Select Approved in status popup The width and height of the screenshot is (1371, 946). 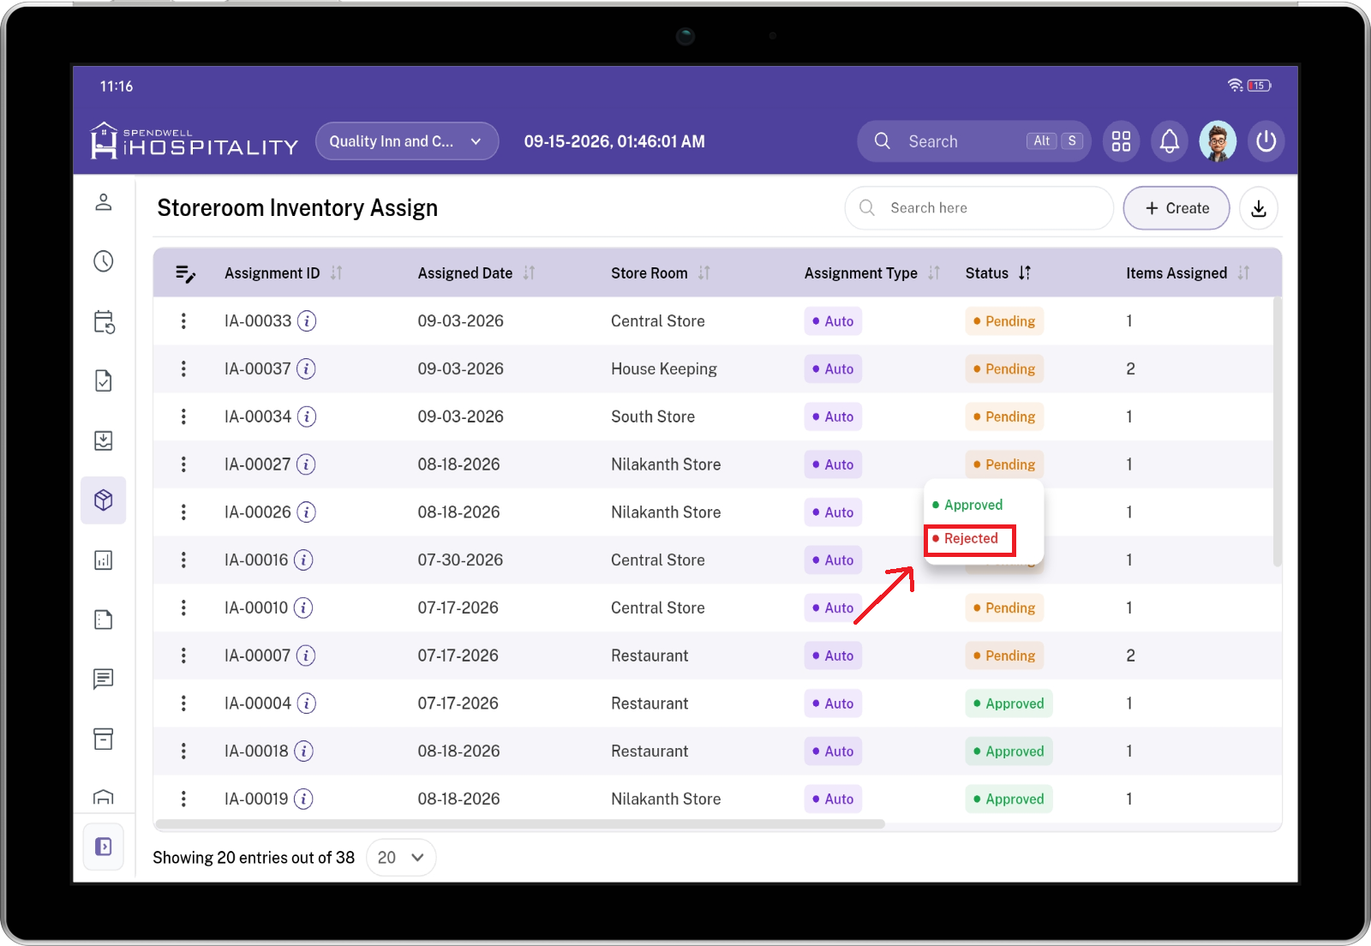[x=967, y=506]
